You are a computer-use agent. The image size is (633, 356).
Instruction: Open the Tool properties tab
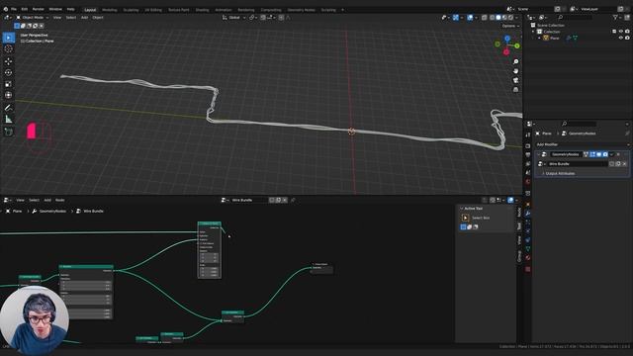(527, 134)
